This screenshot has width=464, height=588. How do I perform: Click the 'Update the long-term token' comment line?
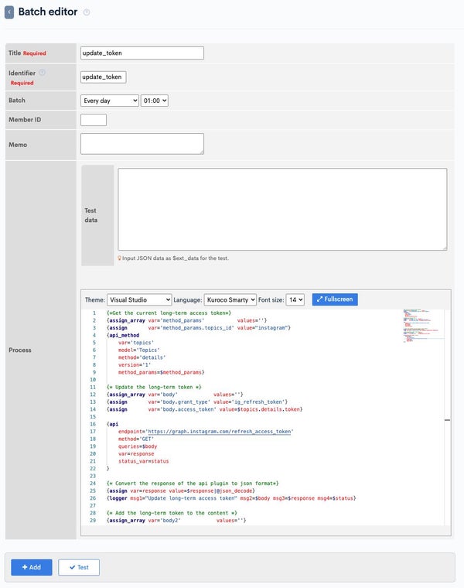click(154, 387)
